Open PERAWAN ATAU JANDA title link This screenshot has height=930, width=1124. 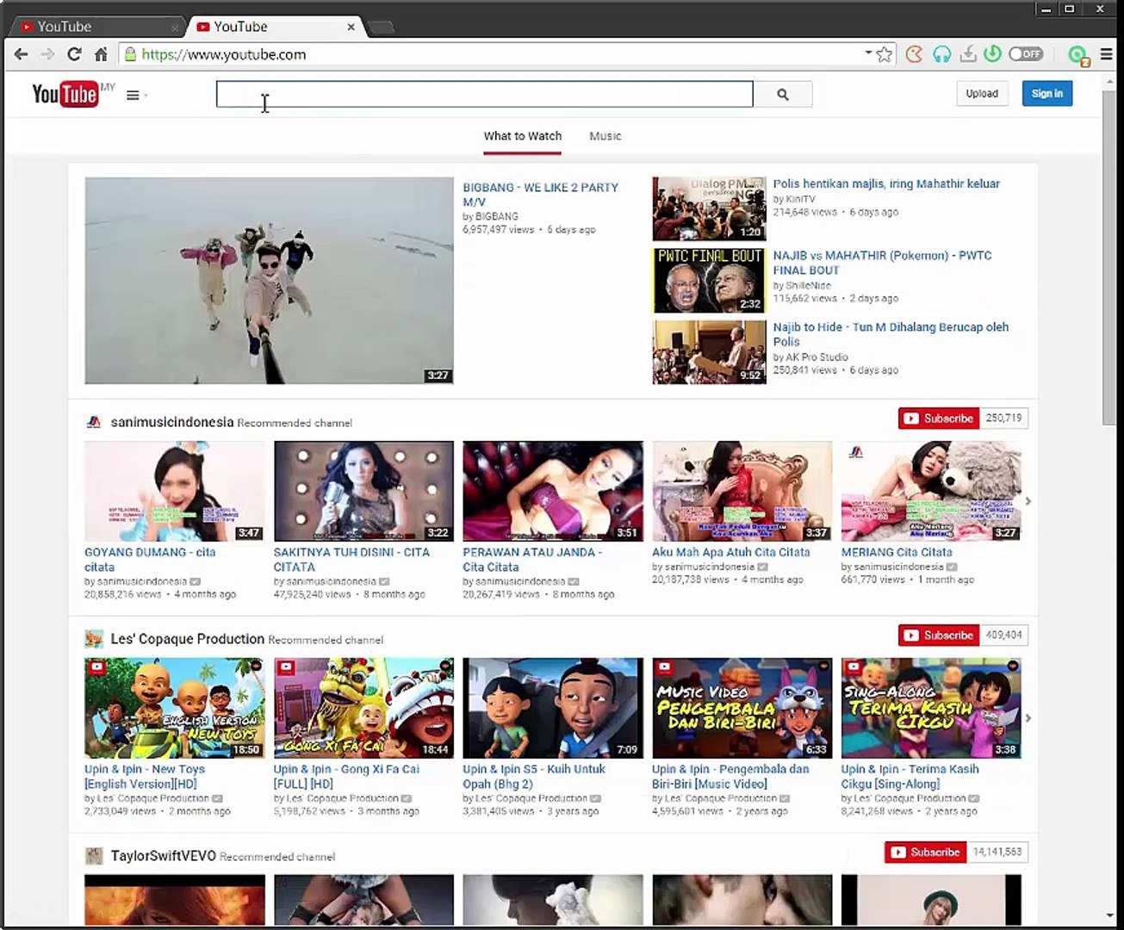coord(532,560)
